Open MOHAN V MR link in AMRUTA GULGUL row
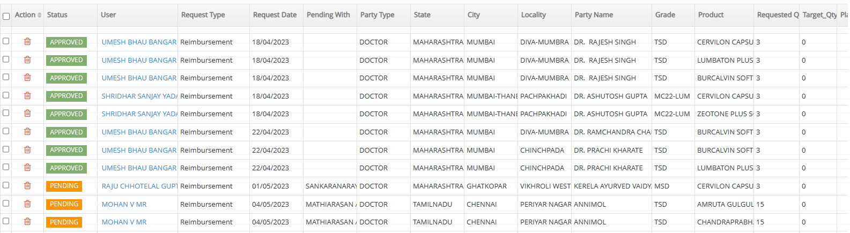850x233 pixels. coord(124,204)
